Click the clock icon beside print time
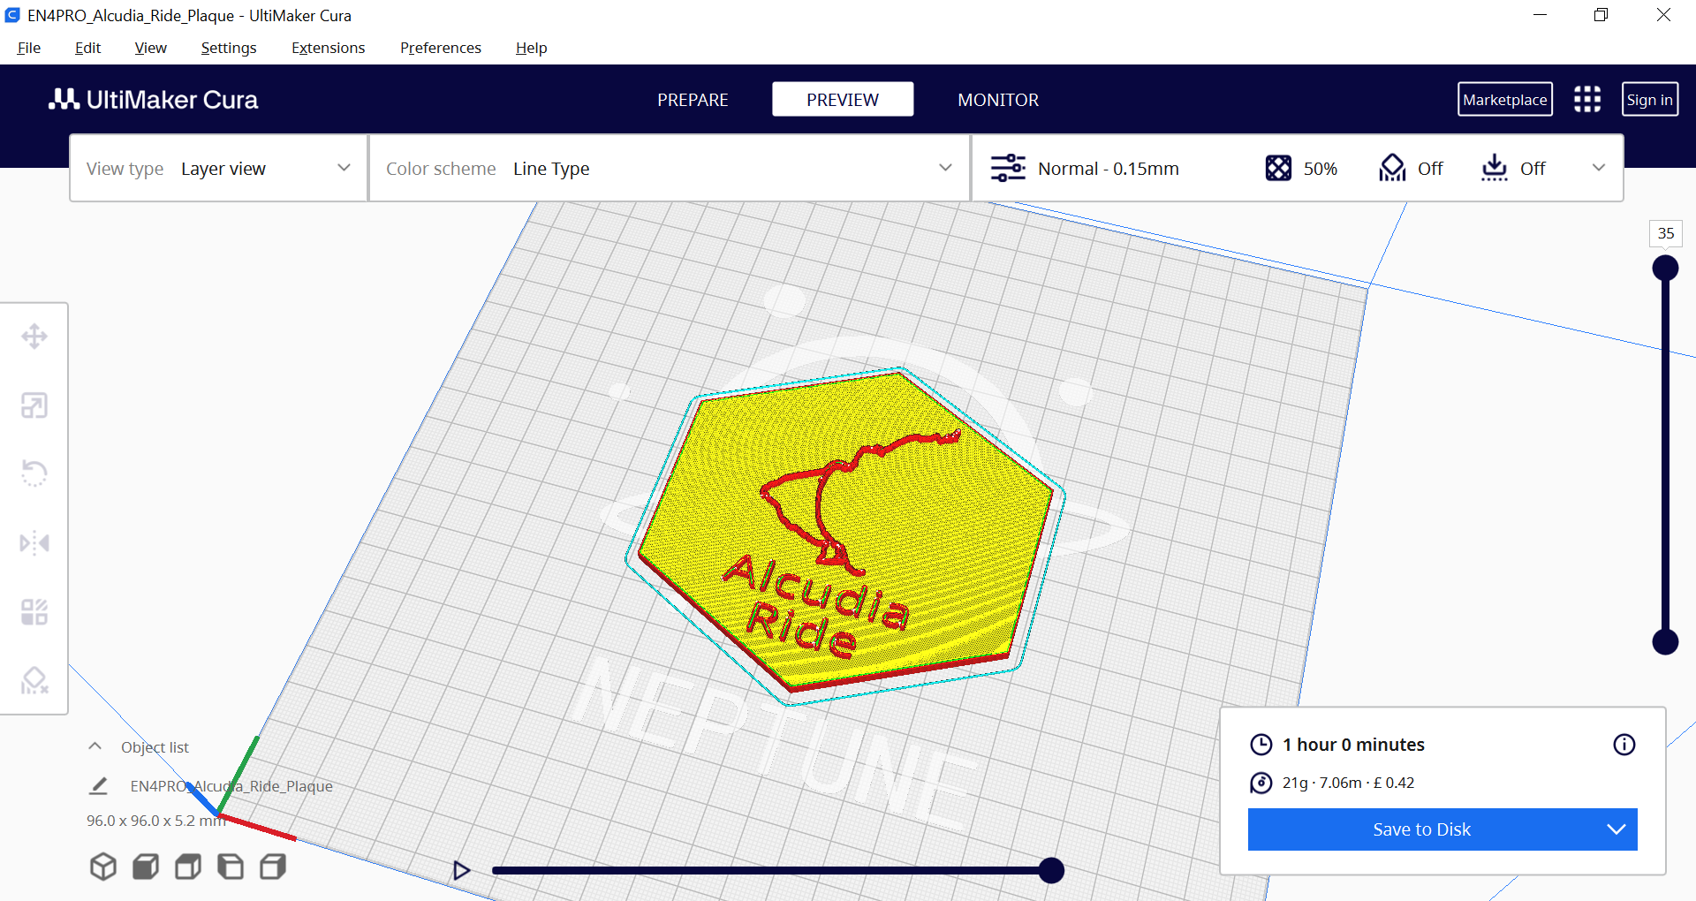Viewport: 1696px width, 901px height. pyautogui.click(x=1261, y=745)
